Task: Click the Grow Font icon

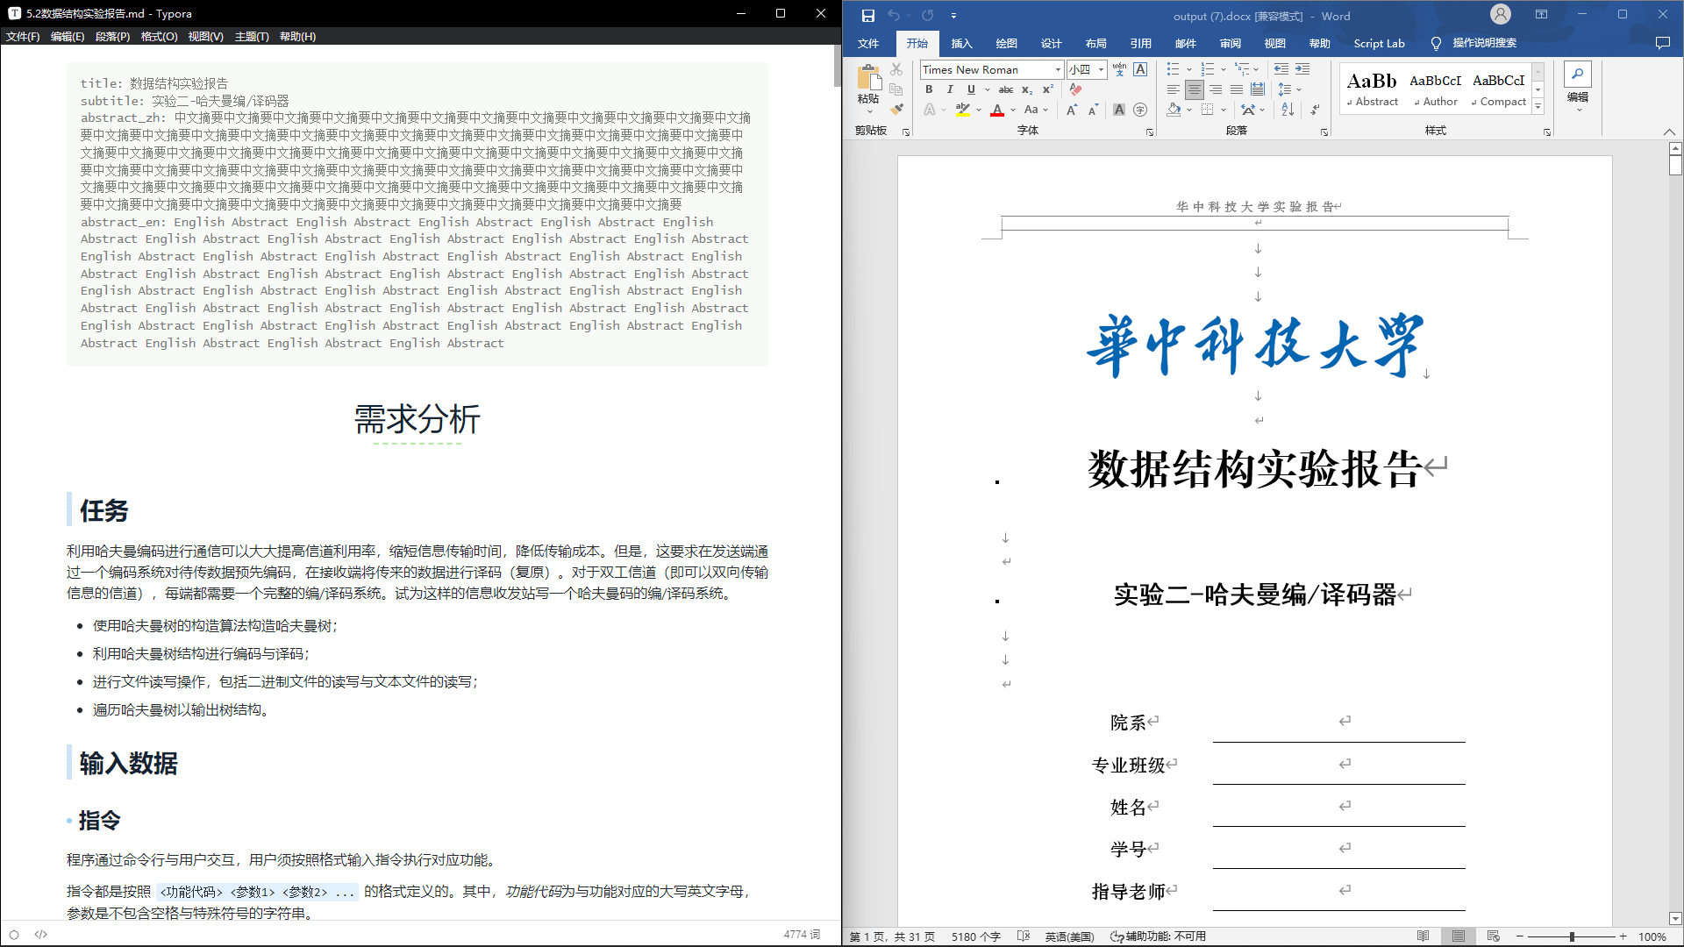Action: pos(1071,110)
